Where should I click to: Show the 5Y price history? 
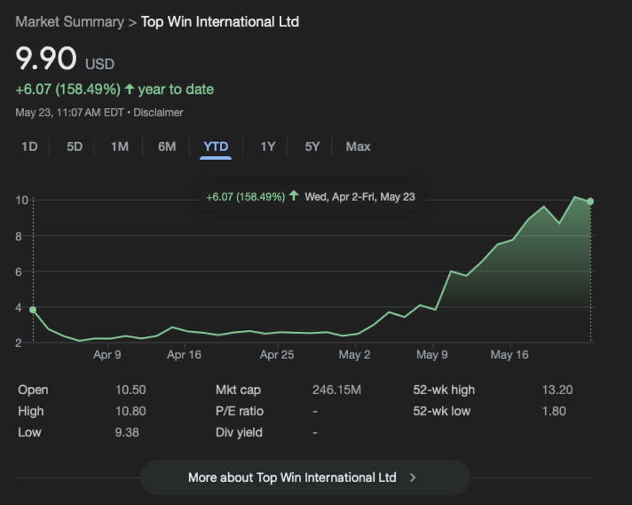[x=311, y=146]
